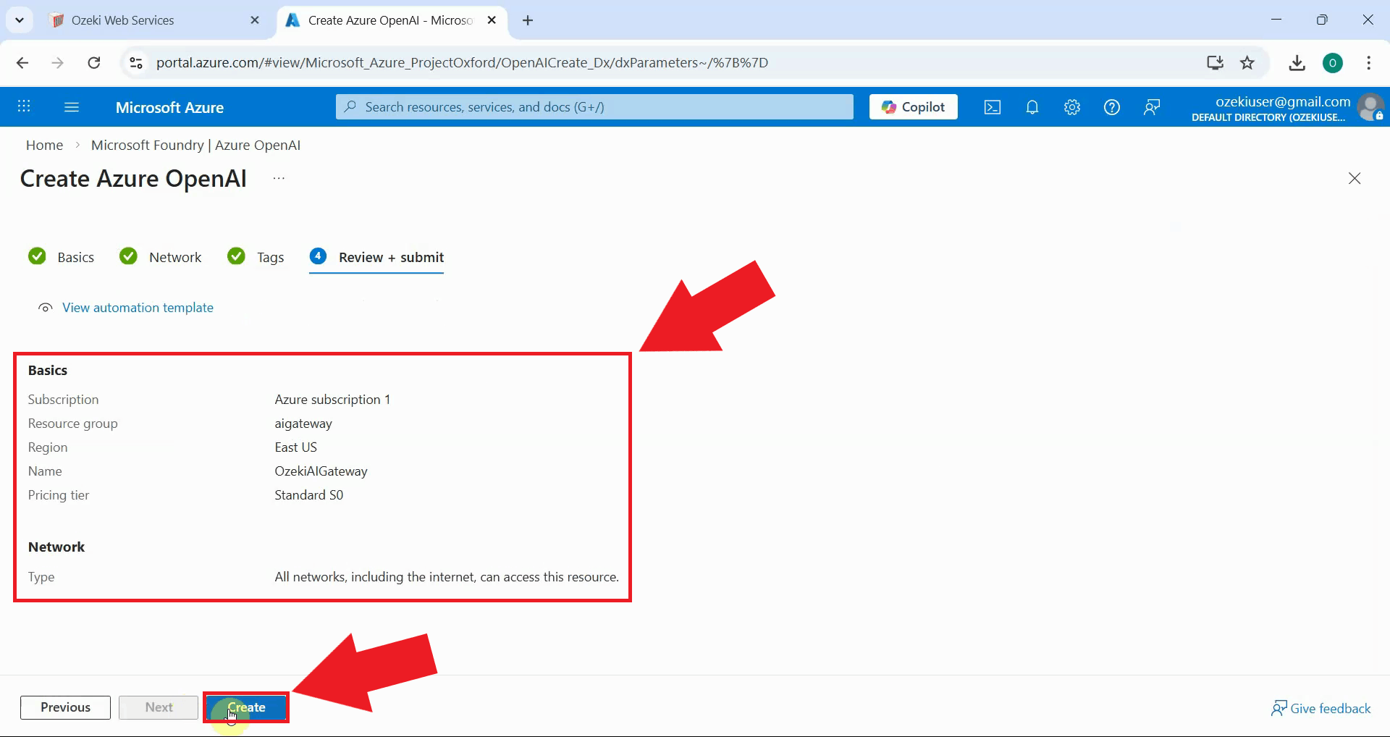Open browser downloads icon
This screenshot has height=737, width=1390.
point(1297,62)
